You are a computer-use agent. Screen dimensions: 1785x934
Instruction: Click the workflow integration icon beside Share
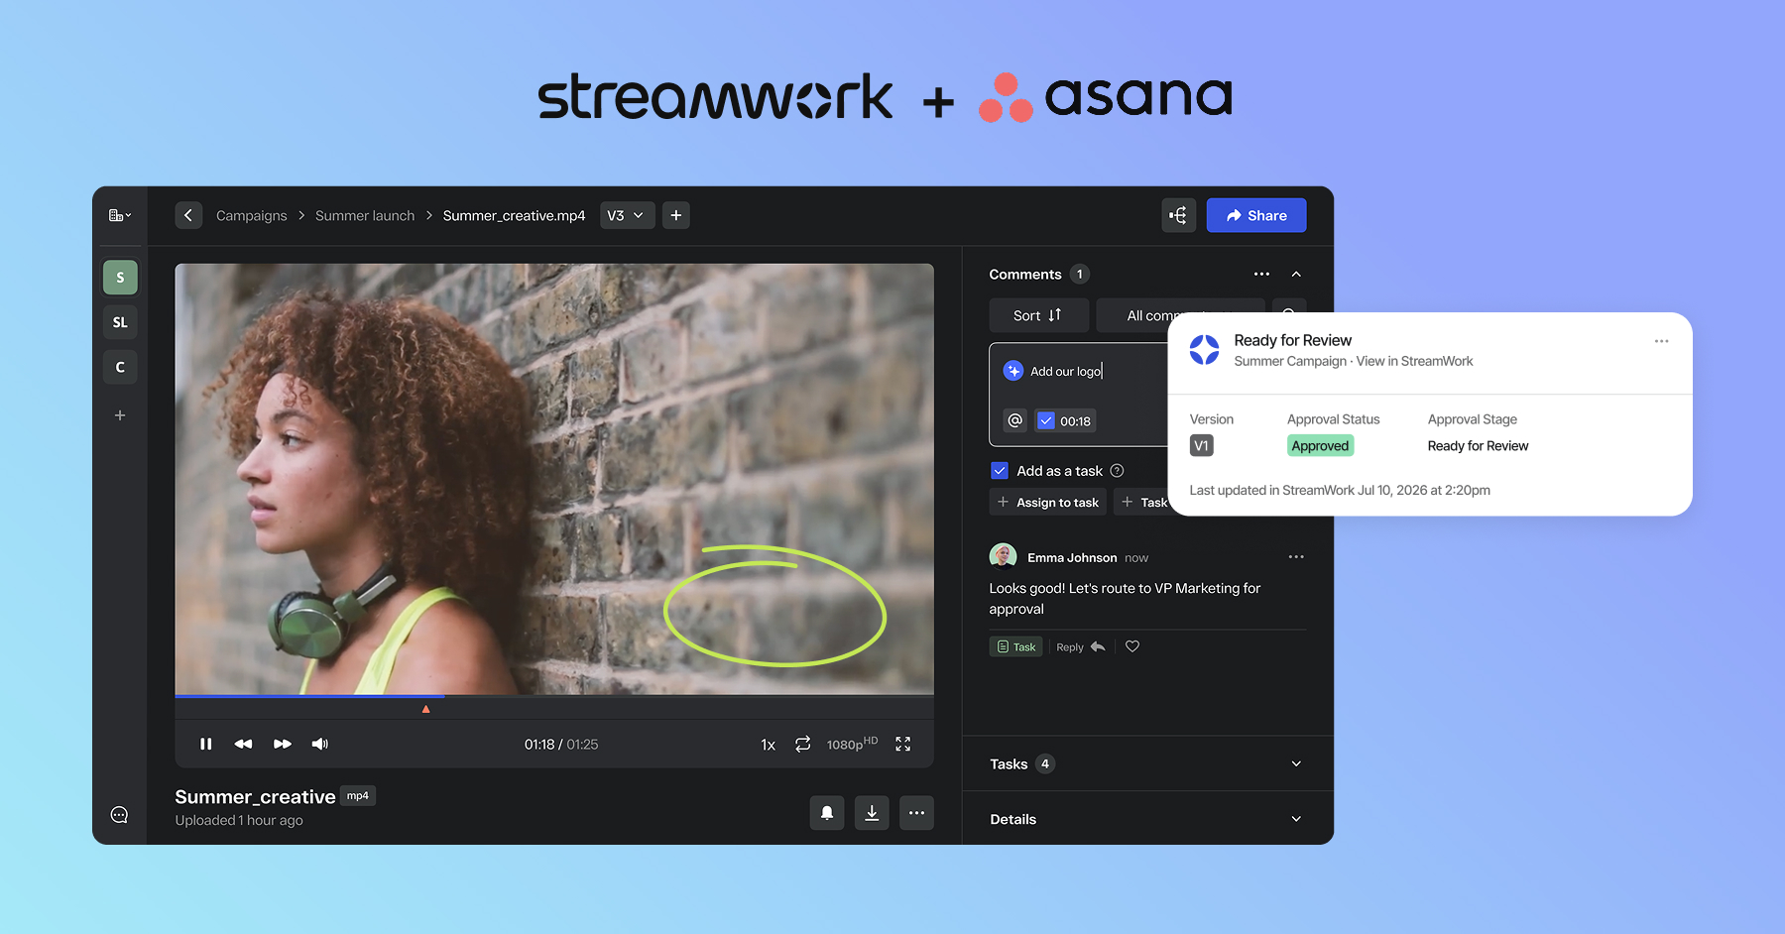(x=1178, y=215)
